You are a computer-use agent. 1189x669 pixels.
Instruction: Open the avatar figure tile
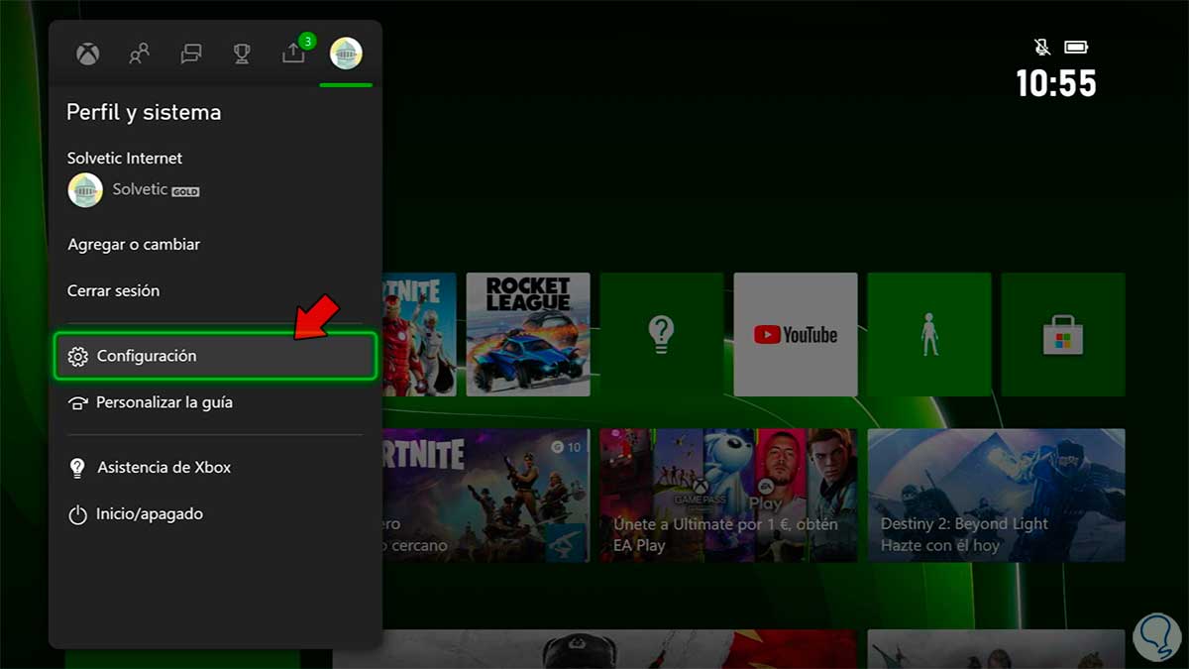(x=929, y=335)
